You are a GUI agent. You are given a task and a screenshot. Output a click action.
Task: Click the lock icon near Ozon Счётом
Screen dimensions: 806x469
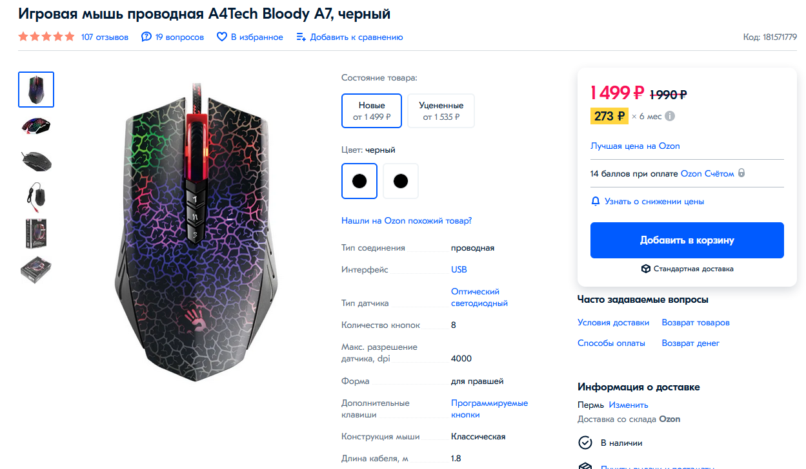tap(741, 173)
